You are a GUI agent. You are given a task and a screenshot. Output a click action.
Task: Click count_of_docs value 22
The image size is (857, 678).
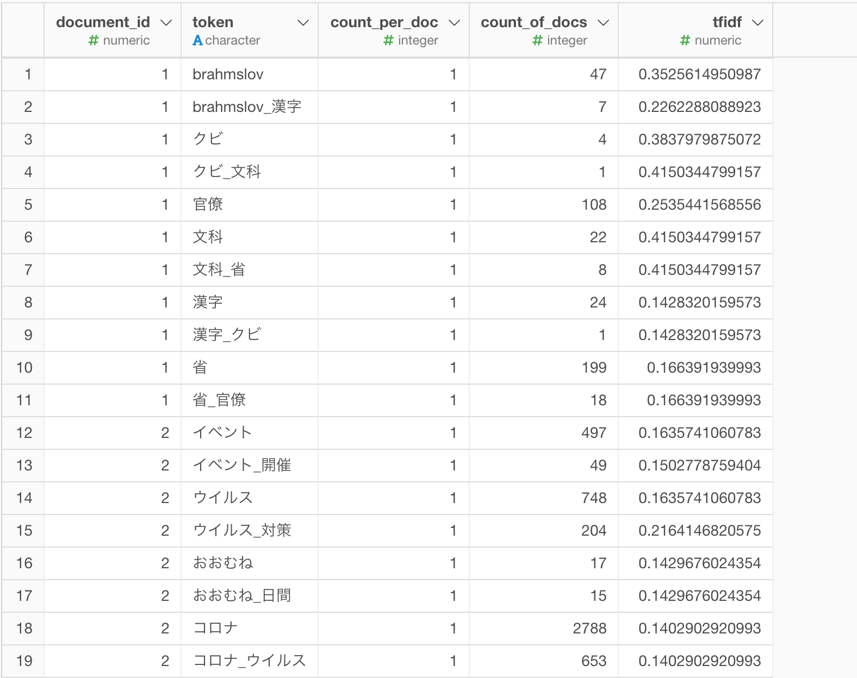[598, 237]
